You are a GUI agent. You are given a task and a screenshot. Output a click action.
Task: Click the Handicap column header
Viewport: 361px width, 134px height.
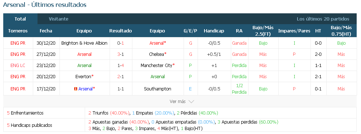tap(214, 31)
